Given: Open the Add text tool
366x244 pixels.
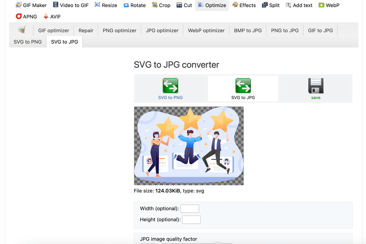Looking at the screenshot, I should point(299,5).
